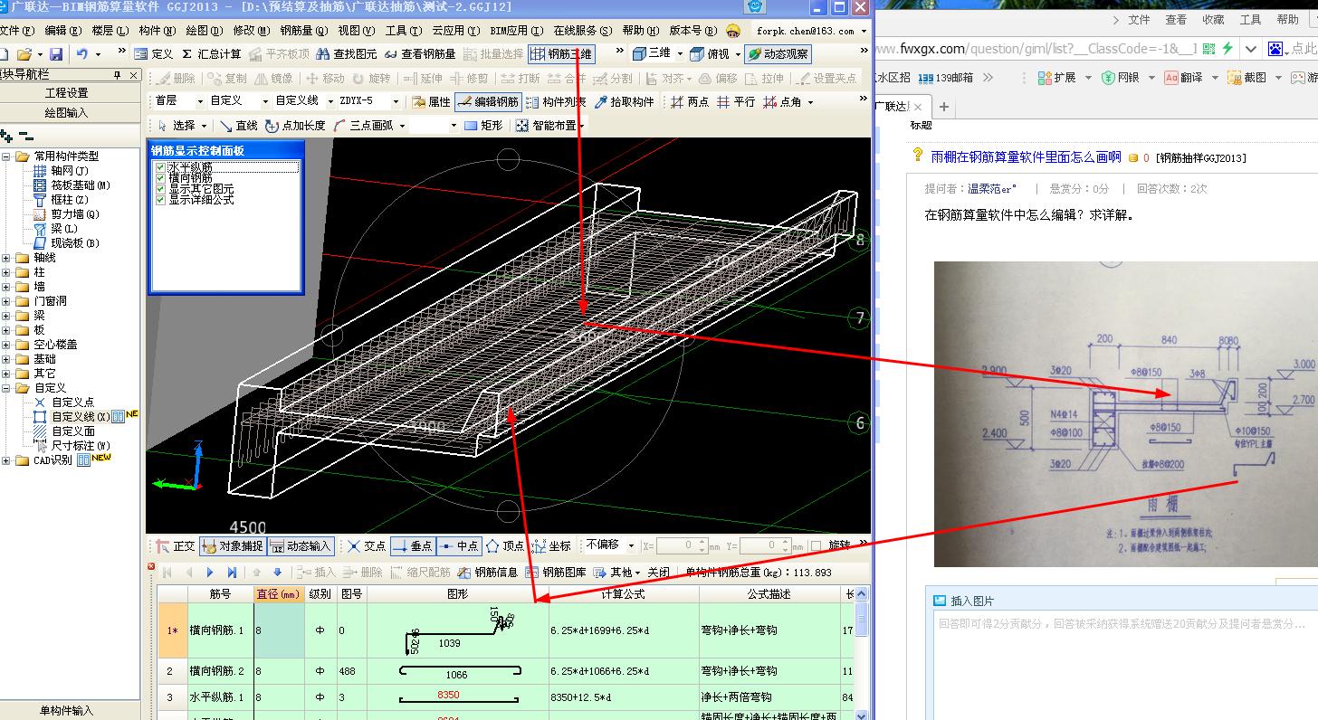Click the 定义 define tool
1318x720 pixels.
153,54
